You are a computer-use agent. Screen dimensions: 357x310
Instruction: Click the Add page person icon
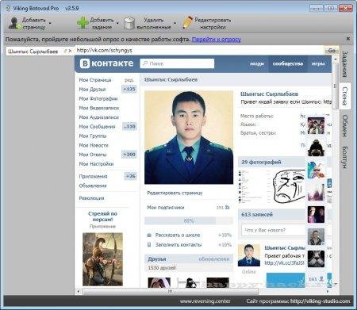pyautogui.click(x=14, y=23)
